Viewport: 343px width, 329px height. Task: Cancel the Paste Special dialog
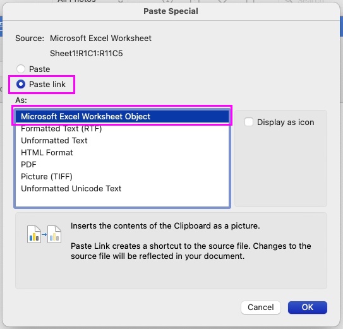[x=261, y=308]
